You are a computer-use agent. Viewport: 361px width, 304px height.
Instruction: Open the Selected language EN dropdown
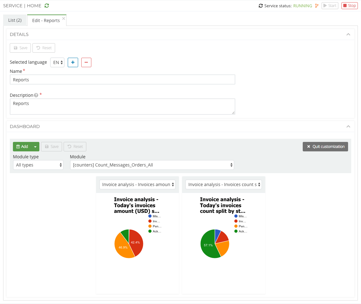pyautogui.click(x=57, y=62)
